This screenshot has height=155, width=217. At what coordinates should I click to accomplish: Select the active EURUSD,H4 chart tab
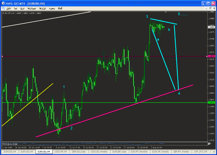click(44, 152)
